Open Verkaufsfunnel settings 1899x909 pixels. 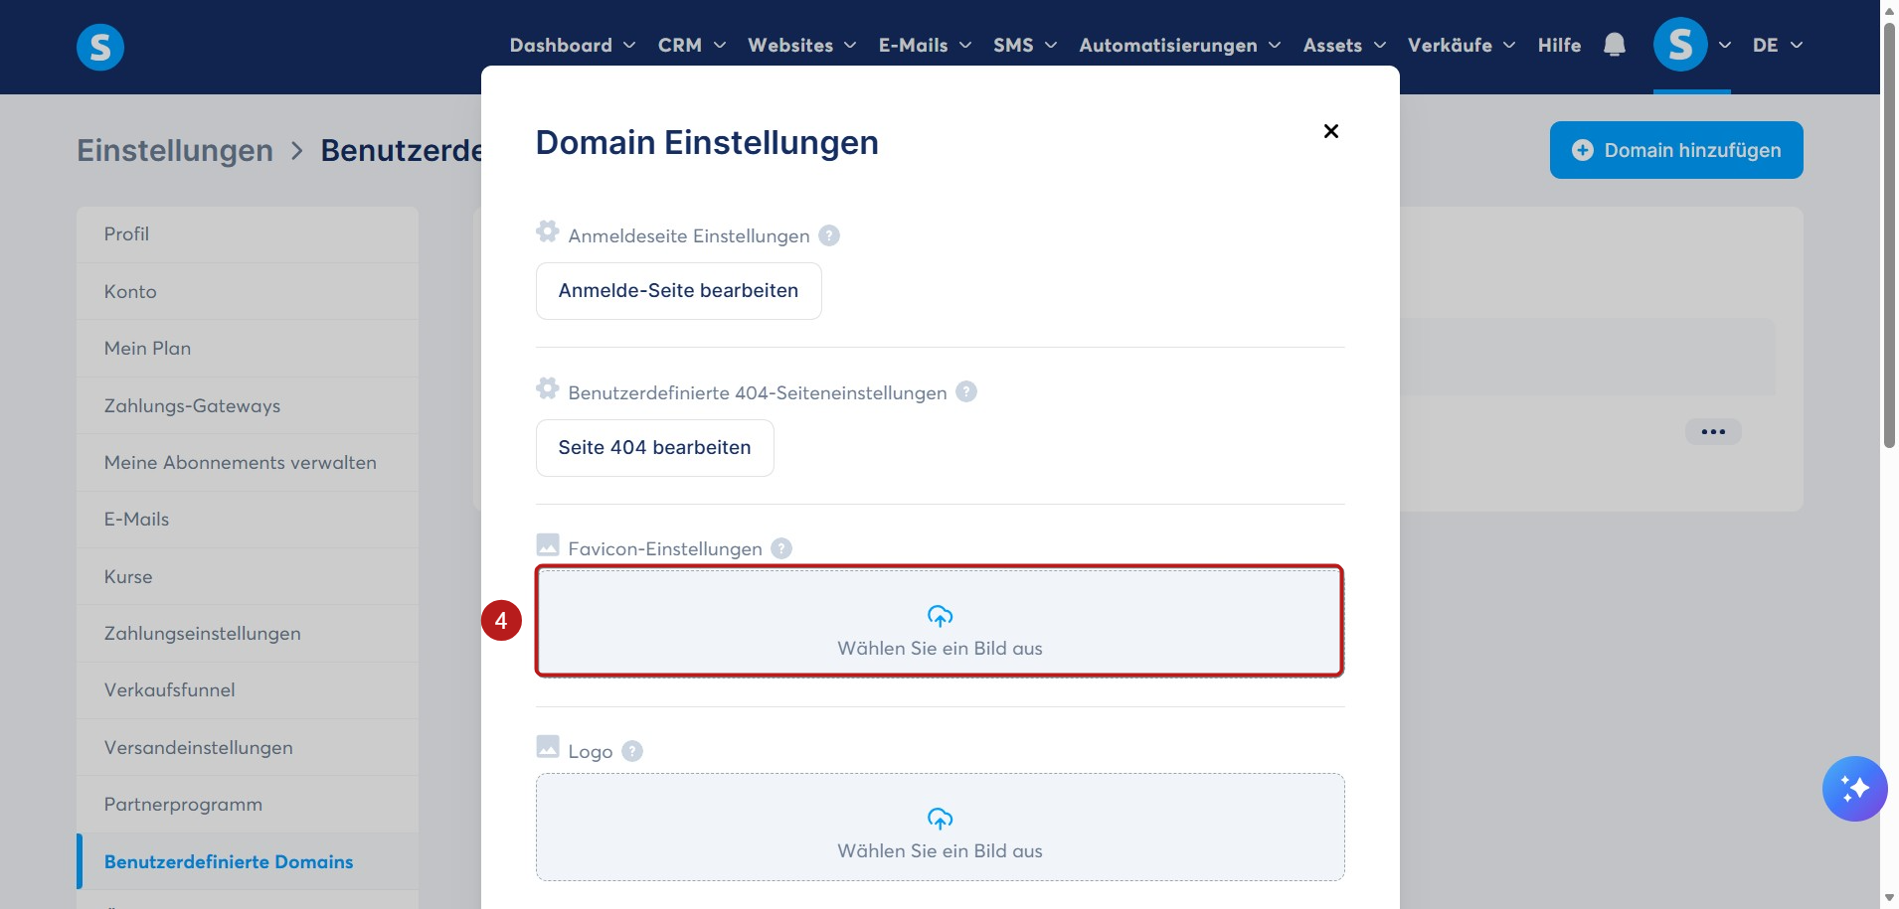click(248, 690)
